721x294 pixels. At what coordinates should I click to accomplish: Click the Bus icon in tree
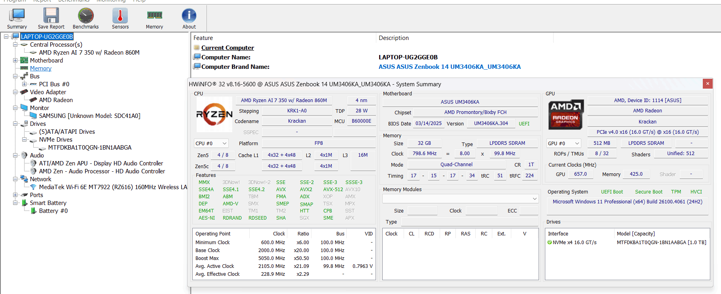pyautogui.click(x=24, y=76)
